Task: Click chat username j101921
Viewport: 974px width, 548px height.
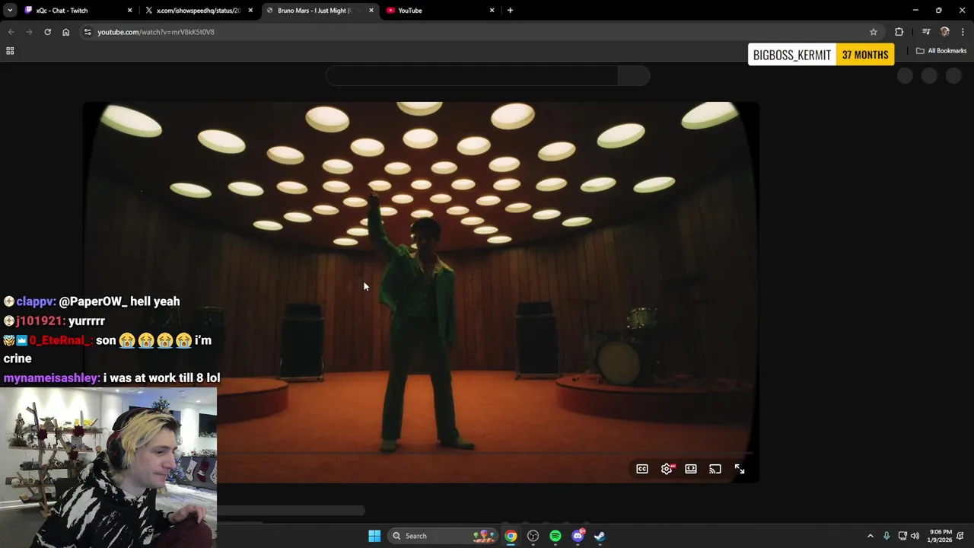Action: pos(40,321)
